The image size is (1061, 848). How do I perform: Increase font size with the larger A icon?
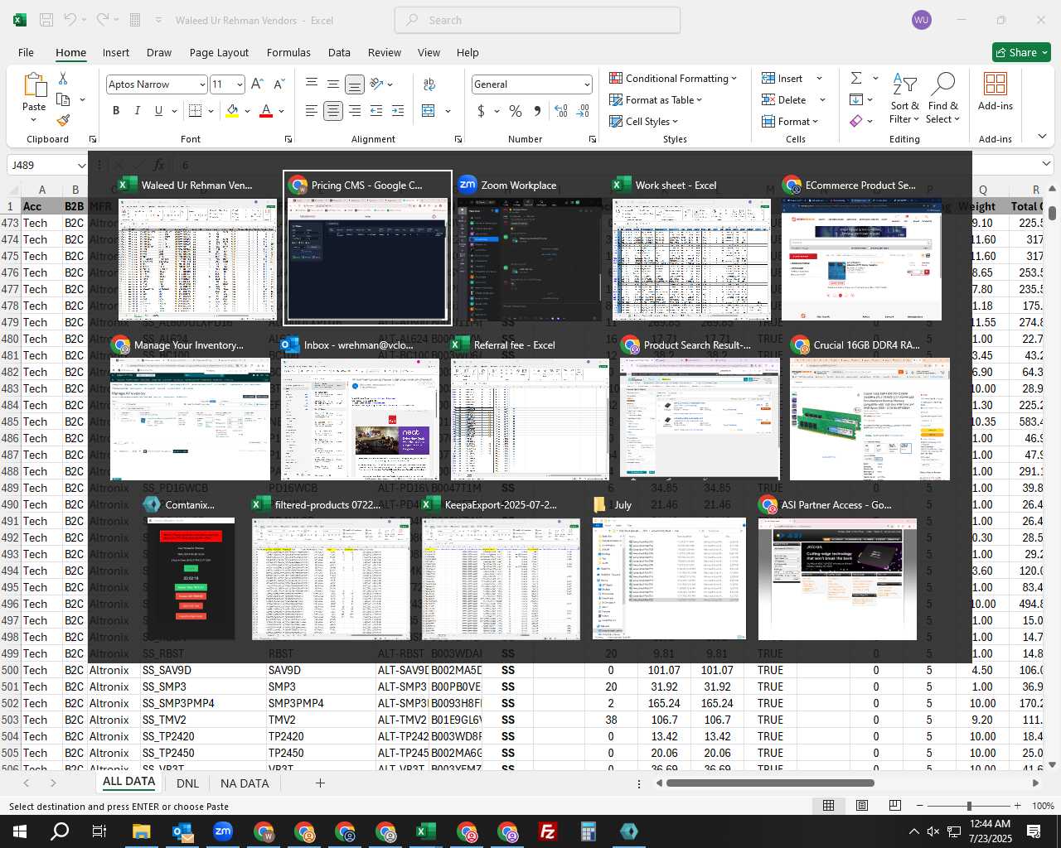click(x=257, y=84)
